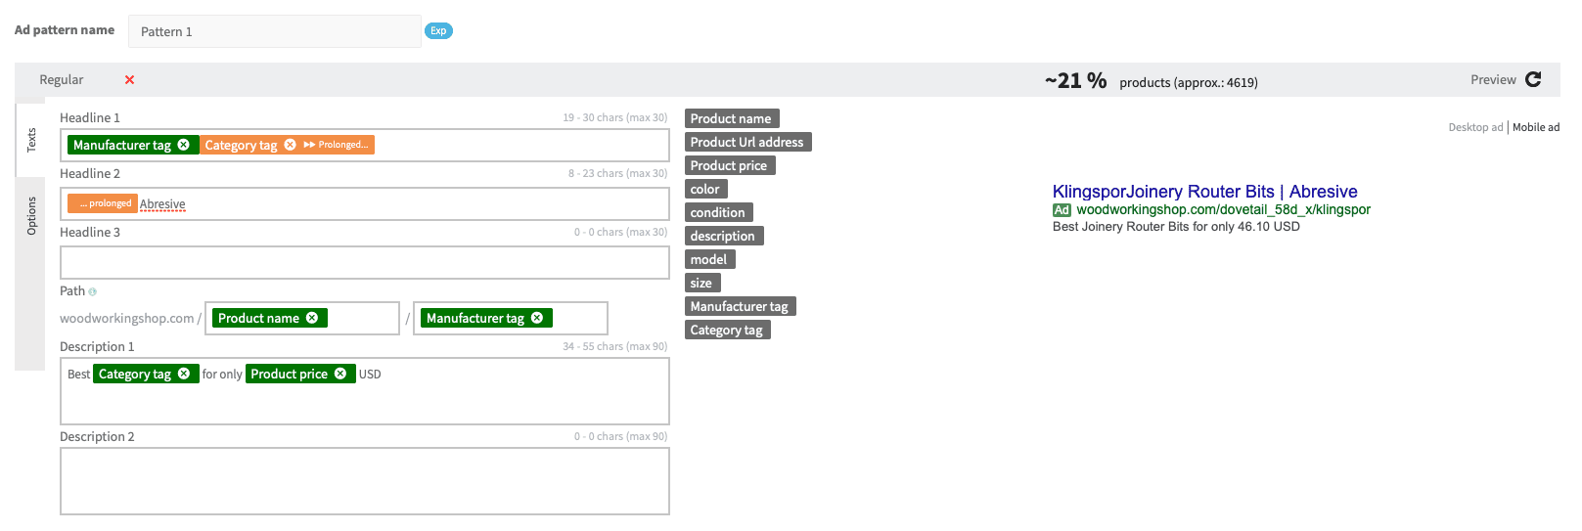
Task: Click the KlingsporJoinery Router Bits preview headline
Action: pos(1204,192)
